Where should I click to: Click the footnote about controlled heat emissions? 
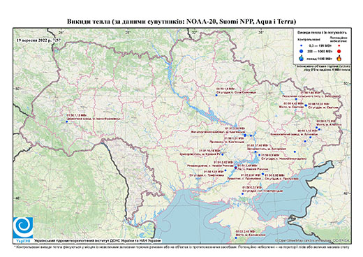[181, 247]
